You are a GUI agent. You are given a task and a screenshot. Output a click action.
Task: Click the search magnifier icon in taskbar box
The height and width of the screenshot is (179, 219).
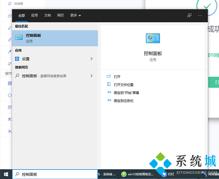tap(17, 174)
